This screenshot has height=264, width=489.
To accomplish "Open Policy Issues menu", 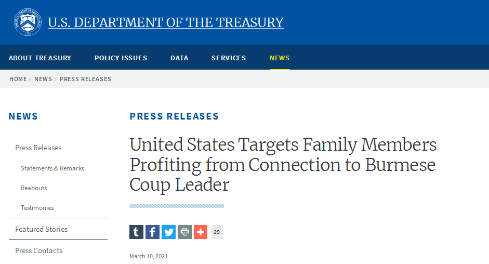I will [121, 58].
